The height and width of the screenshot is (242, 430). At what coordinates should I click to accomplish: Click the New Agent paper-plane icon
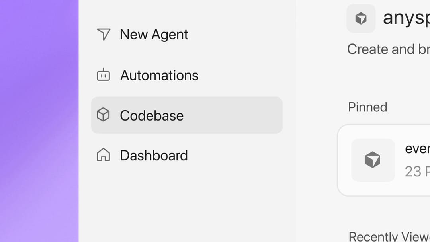pos(104,34)
